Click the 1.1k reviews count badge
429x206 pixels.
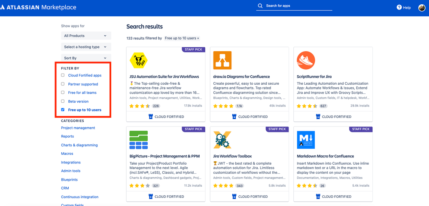pyautogui.click(x=240, y=106)
